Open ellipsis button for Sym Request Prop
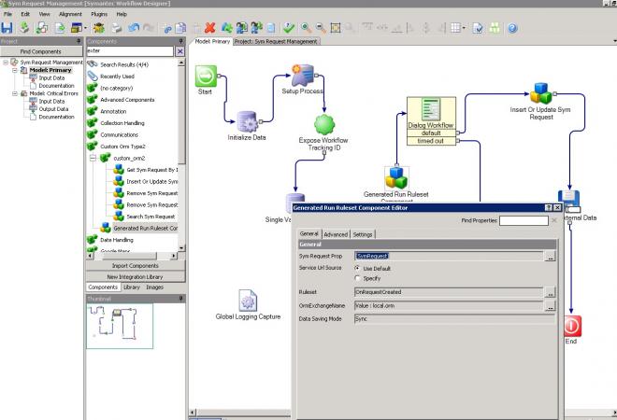 click(x=550, y=257)
